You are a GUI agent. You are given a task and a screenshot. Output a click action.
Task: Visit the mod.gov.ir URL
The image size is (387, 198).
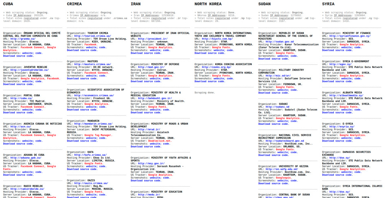151,67
